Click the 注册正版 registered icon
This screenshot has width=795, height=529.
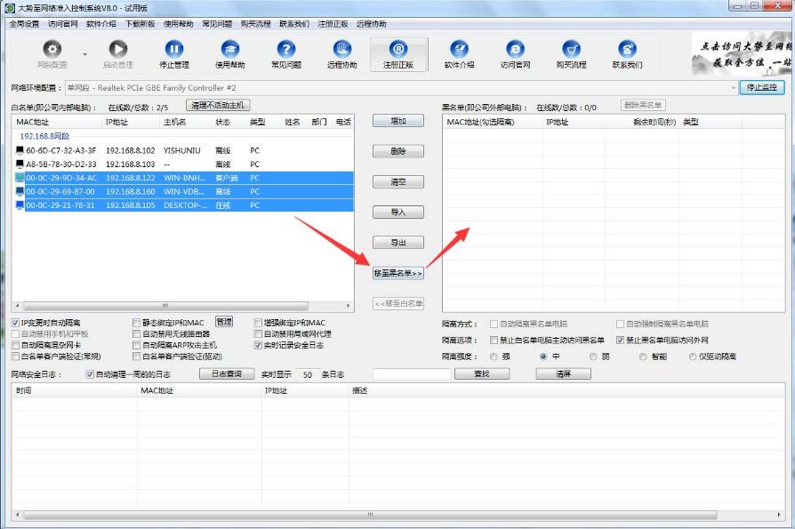(x=398, y=49)
